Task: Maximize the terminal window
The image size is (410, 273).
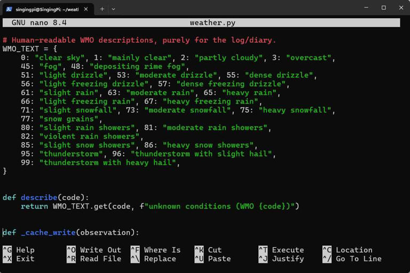Action: point(384,8)
